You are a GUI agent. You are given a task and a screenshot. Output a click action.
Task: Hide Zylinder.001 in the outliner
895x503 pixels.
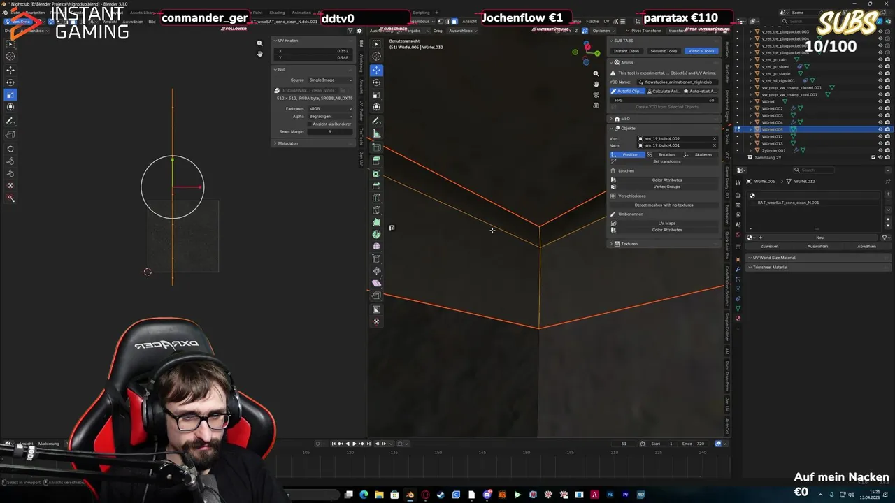pos(880,150)
